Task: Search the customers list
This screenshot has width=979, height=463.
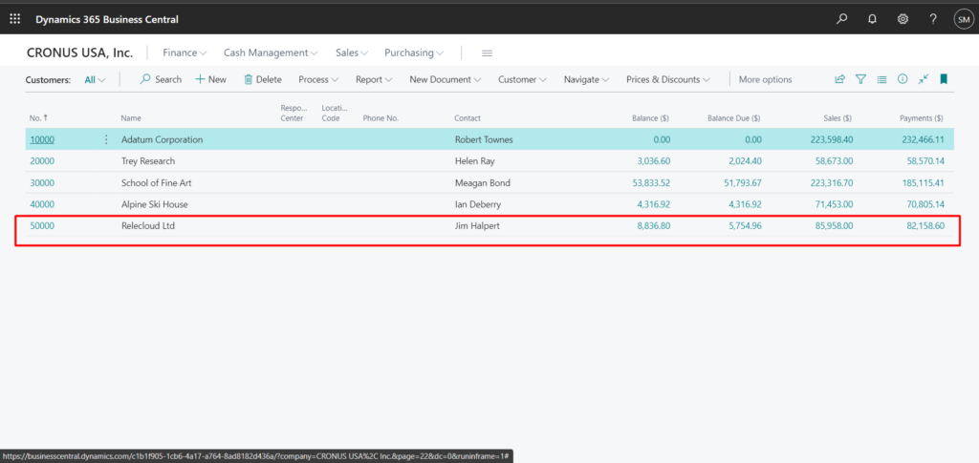Action: [x=161, y=80]
